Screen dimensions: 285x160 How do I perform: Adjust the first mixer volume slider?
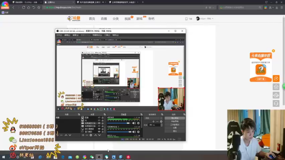click(x=119, y=123)
